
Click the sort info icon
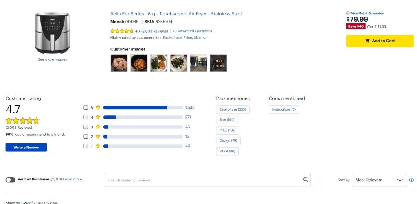pyautogui.click(x=411, y=180)
